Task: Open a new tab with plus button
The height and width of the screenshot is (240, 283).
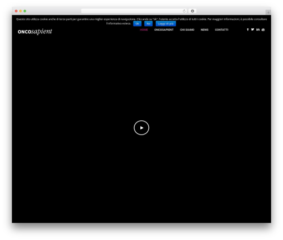Action: [268, 12]
